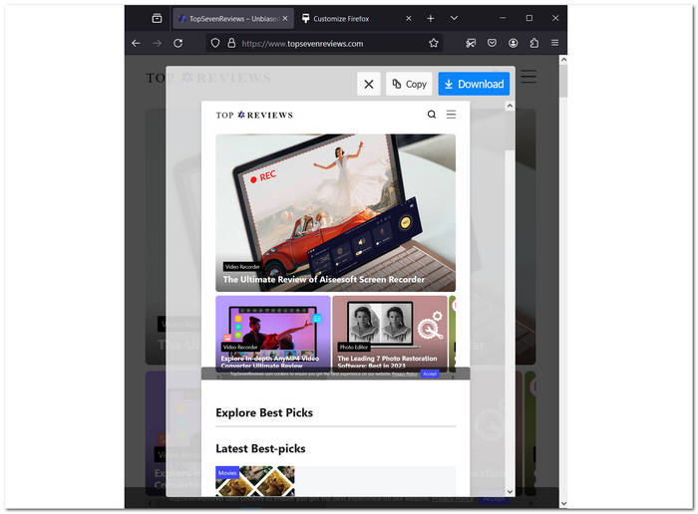Screen dimensions: 698x514
Task: Go back to the previous page
Action: pyautogui.click(x=137, y=43)
